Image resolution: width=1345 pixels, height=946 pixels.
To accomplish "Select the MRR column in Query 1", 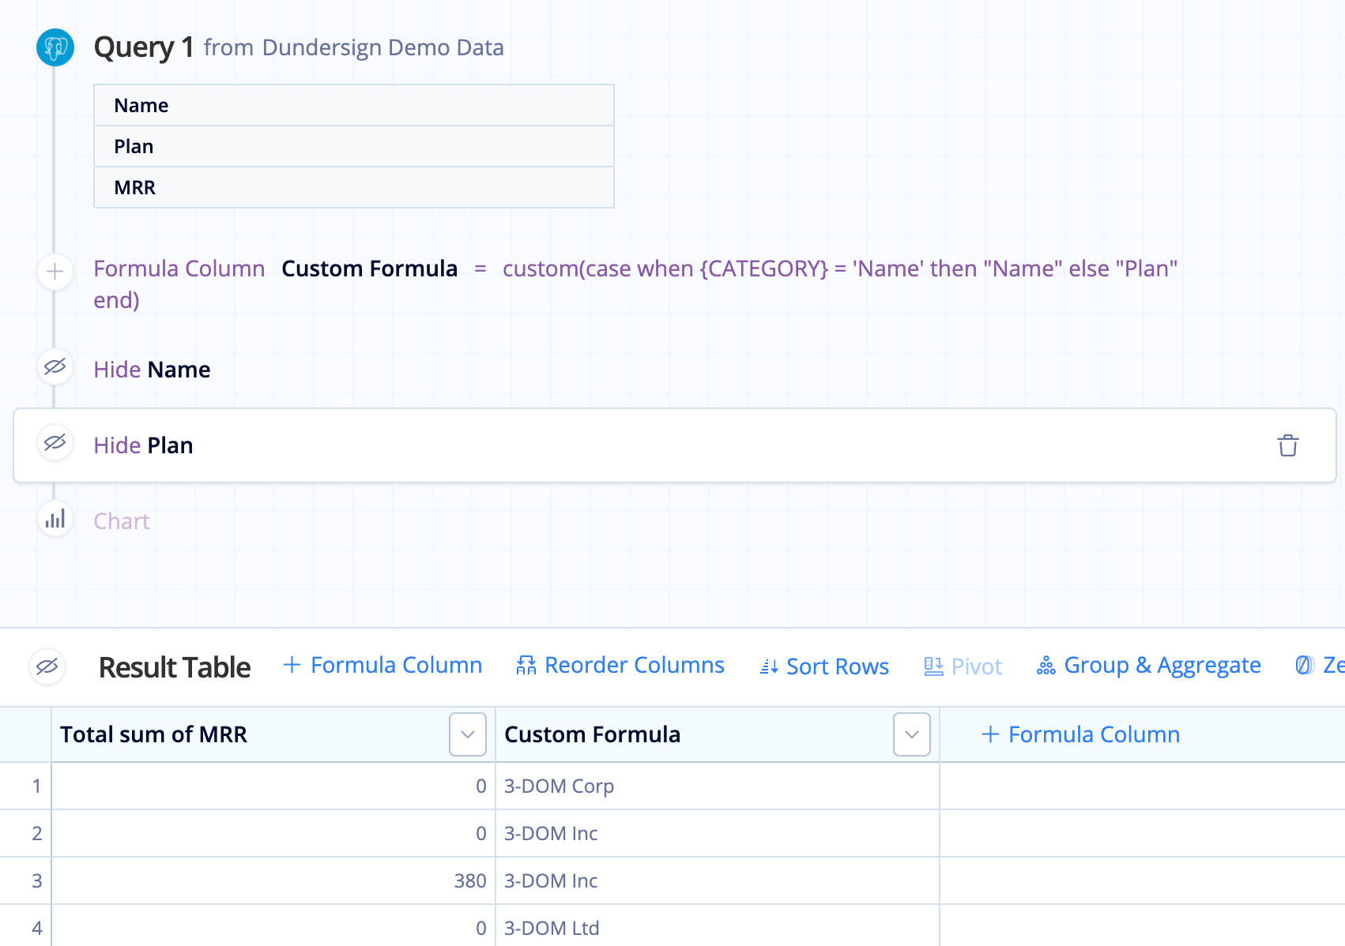I will click(354, 187).
